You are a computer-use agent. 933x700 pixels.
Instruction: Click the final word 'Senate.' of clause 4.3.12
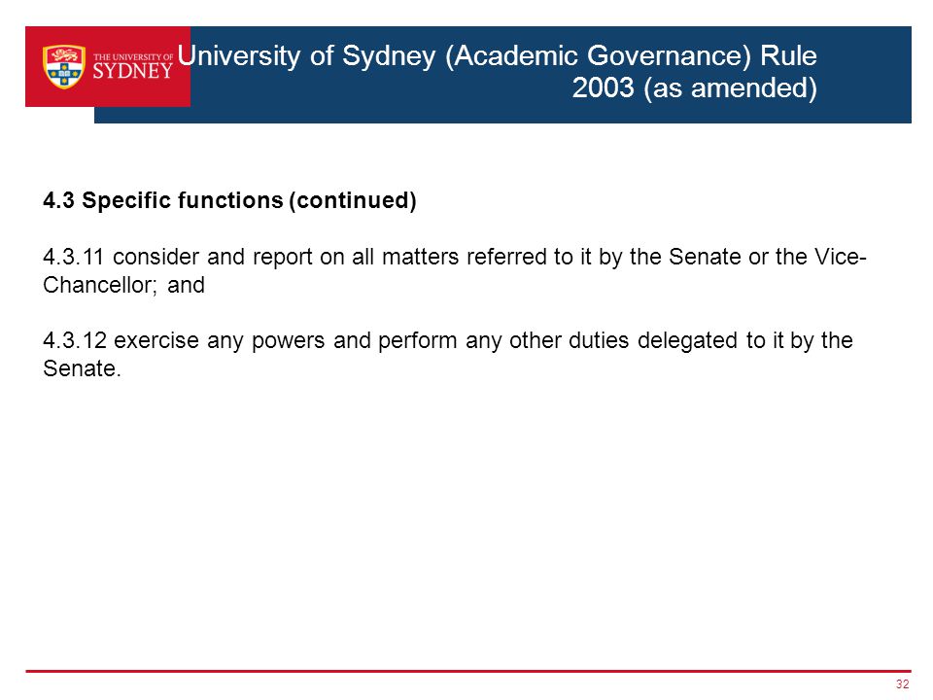point(82,368)
